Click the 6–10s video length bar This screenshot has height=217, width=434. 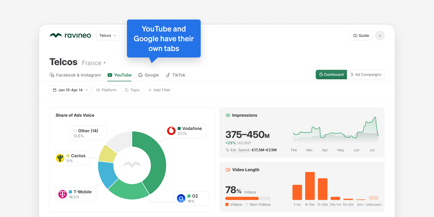pos(310,186)
